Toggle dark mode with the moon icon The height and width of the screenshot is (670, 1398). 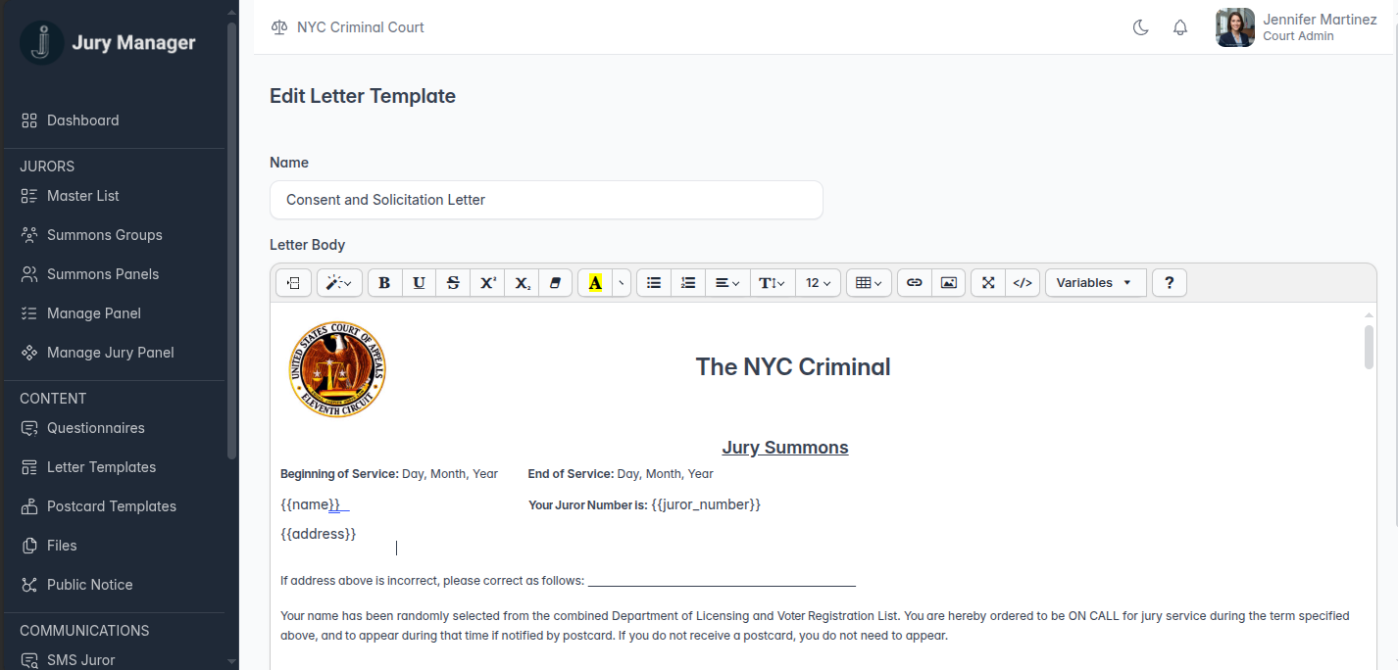pyautogui.click(x=1140, y=27)
